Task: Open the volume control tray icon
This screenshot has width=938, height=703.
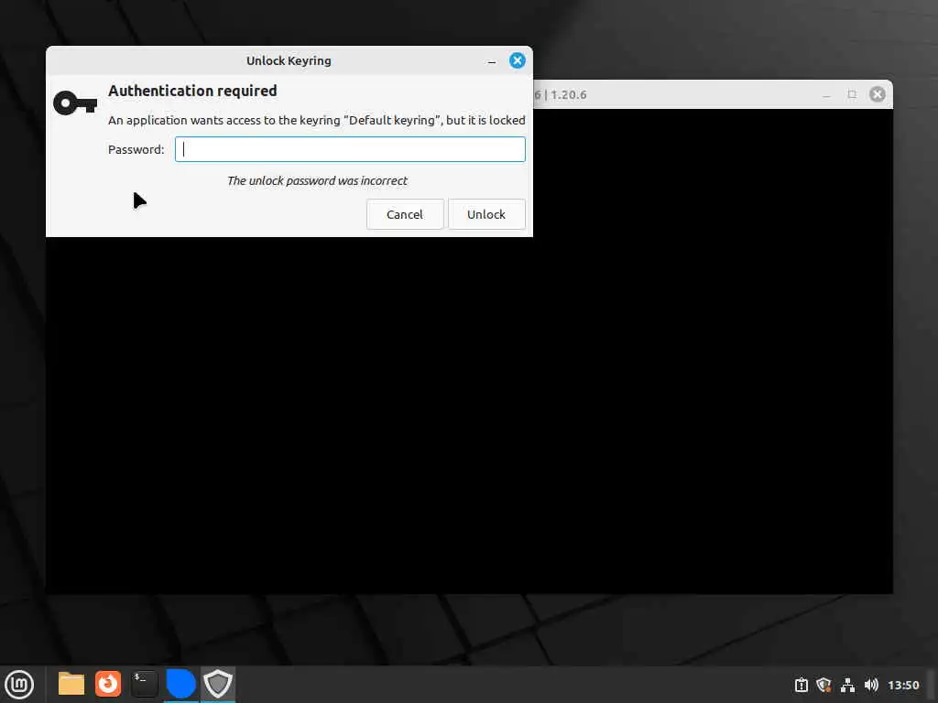Action: pyautogui.click(x=871, y=685)
